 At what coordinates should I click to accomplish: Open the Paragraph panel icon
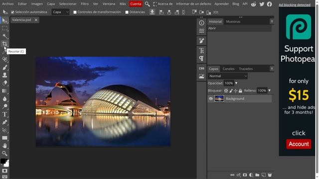201,59
